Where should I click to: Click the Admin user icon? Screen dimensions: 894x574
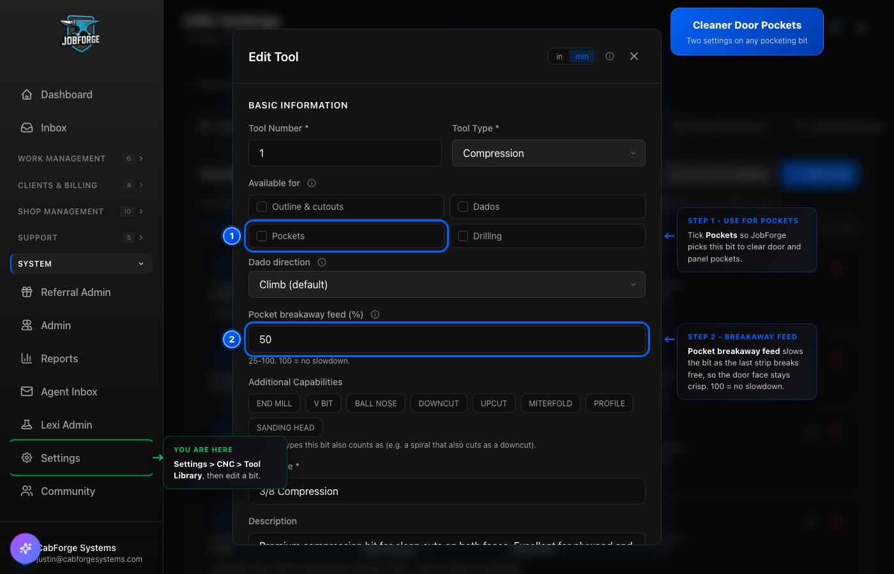tap(27, 325)
